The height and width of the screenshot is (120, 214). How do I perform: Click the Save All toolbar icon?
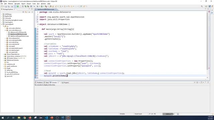click(x=9, y=6)
